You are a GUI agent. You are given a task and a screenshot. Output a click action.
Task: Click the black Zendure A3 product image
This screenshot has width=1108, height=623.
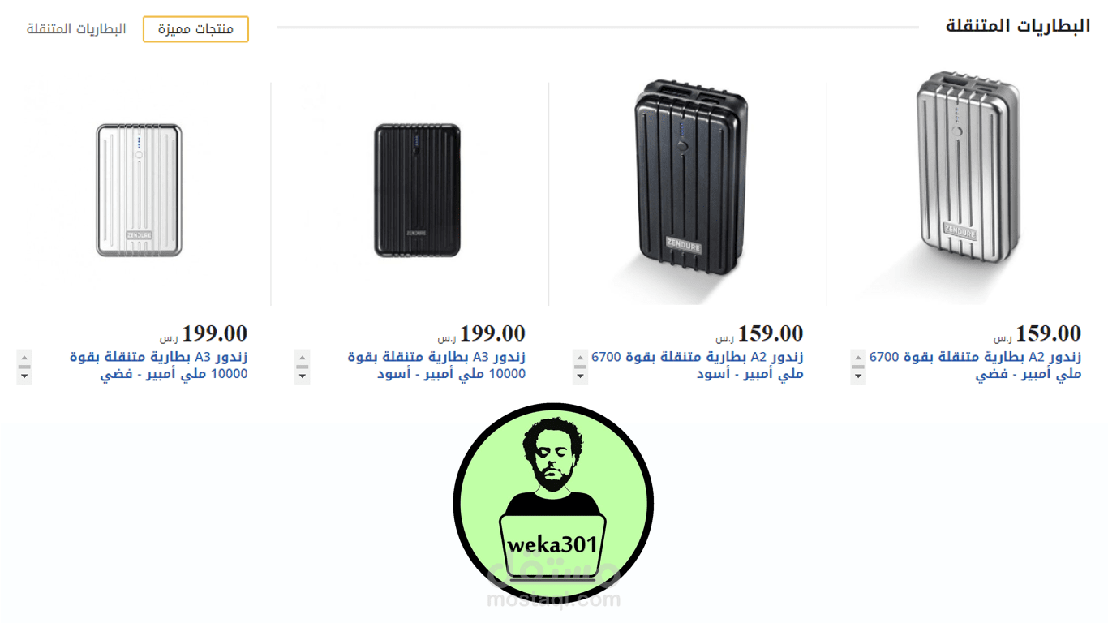click(x=417, y=191)
